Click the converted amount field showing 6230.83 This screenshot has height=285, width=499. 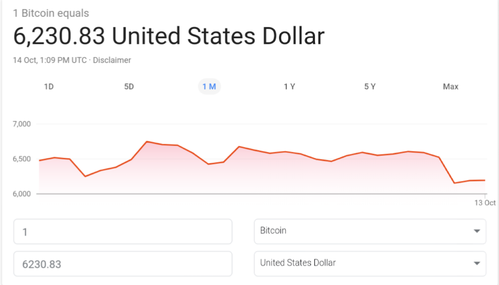(x=123, y=264)
